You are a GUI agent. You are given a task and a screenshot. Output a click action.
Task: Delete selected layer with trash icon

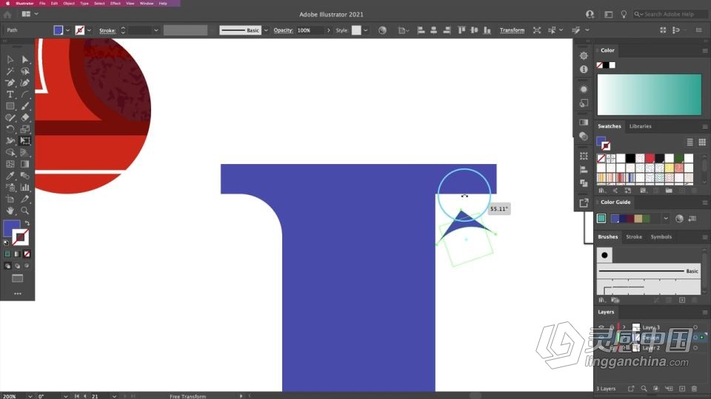tap(694, 389)
